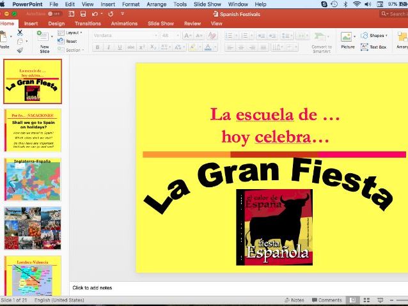This screenshot has width=408, height=306.
Task: Open the undo history dropdown arrow
Action: point(102,14)
